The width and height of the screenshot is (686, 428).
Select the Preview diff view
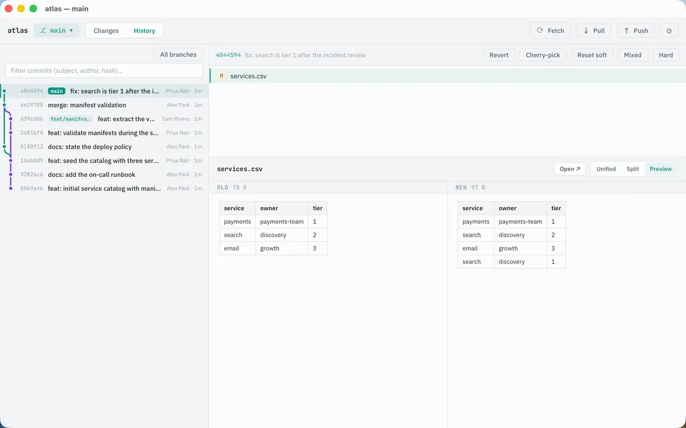pos(661,169)
